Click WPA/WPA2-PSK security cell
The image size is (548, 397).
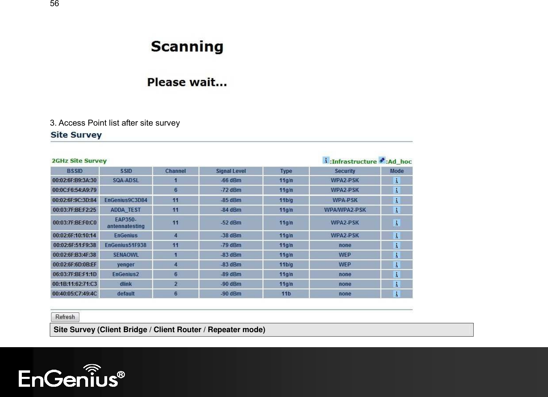coord(345,210)
